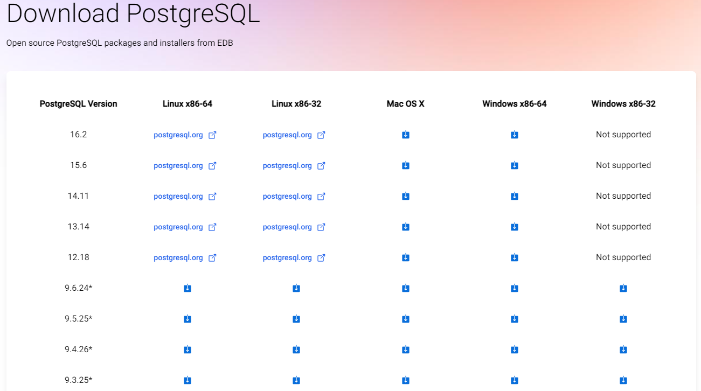
Task: Click the "Download PostgreSQL" page heading
Action: pos(133,13)
